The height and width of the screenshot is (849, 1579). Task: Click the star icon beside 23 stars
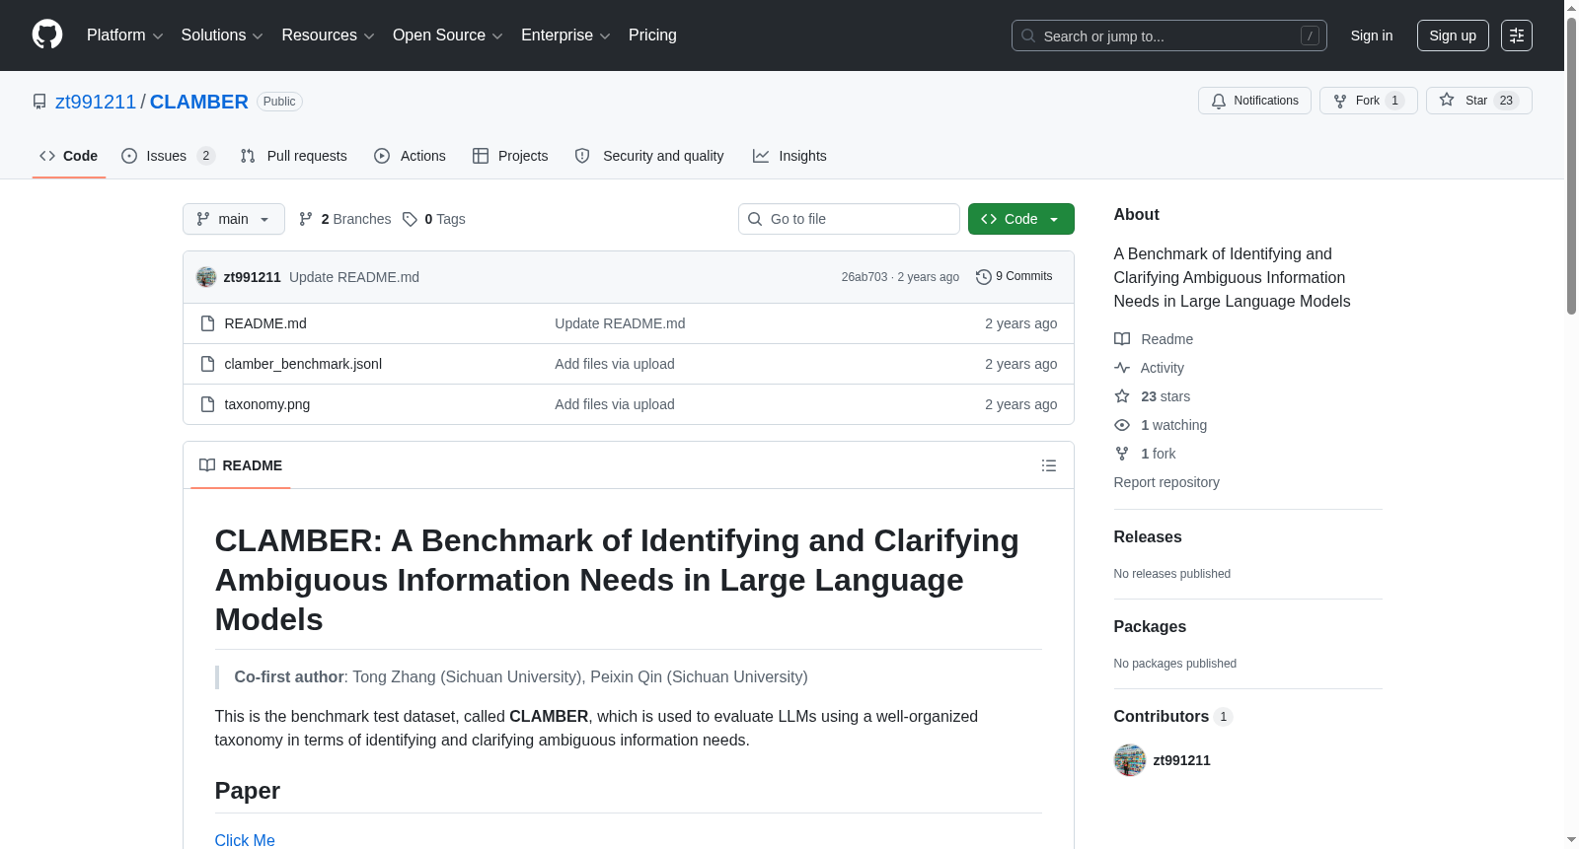(1122, 396)
